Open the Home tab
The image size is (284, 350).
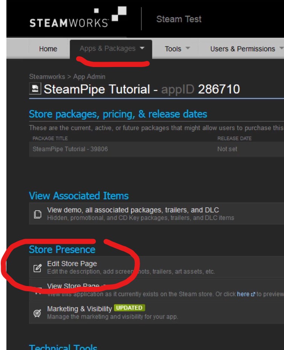tap(48, 49)
